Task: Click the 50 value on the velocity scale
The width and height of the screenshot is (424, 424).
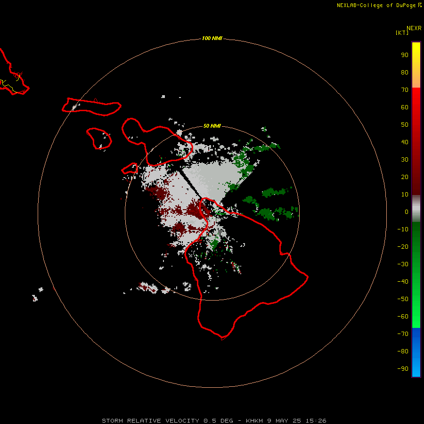Action: pyautogui.click(x=405, y=125)
